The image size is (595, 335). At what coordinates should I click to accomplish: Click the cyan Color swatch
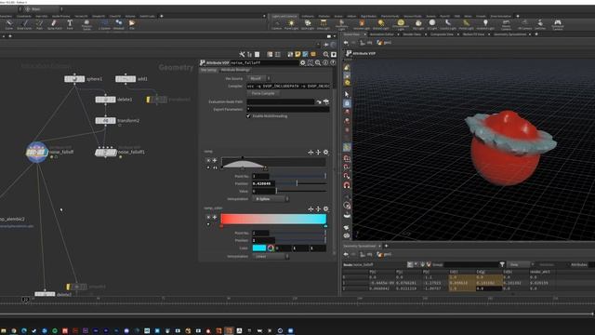[x=259, y=248]
